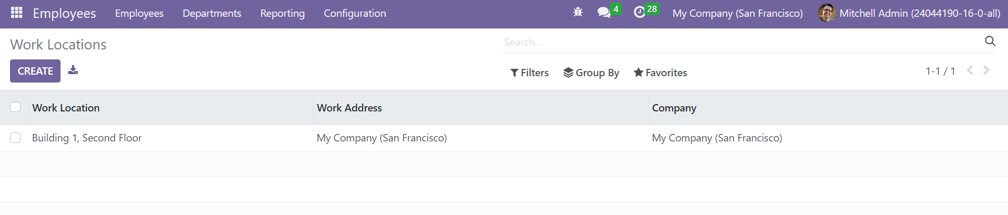Screen dimensions: 1008x215
Task: Tick the select-all header checkbox
Action: [15, 107]
